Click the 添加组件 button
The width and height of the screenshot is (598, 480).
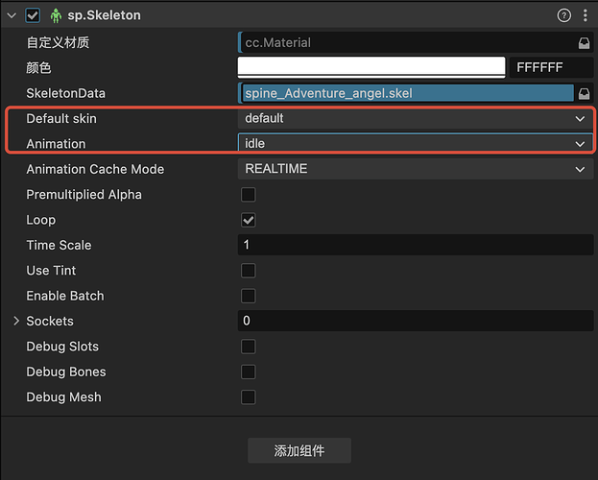299,450
